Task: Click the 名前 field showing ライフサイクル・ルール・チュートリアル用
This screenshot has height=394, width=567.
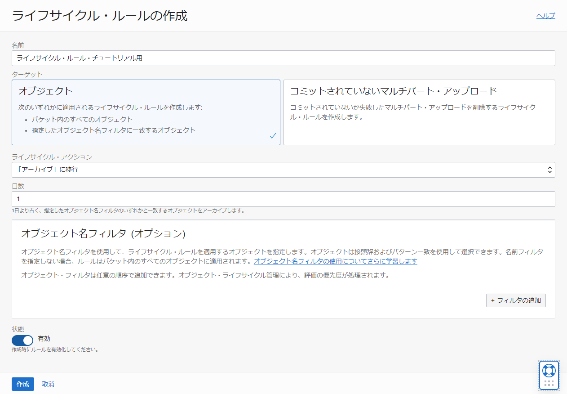Action: (x=283, y=58)
